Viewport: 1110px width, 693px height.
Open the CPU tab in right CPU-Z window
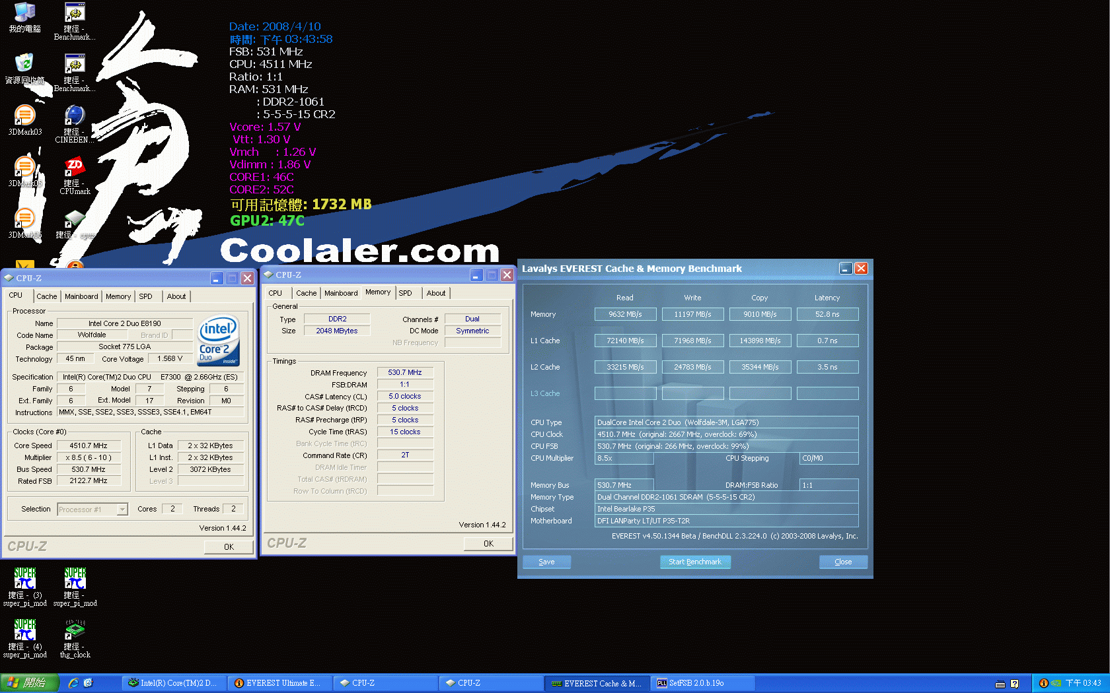(276, 293)
